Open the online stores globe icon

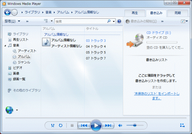pos(9,110)
